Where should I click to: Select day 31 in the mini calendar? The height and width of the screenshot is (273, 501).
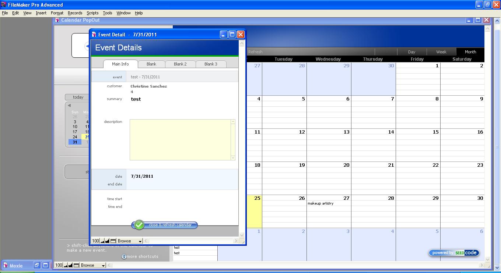pos(75,142)
